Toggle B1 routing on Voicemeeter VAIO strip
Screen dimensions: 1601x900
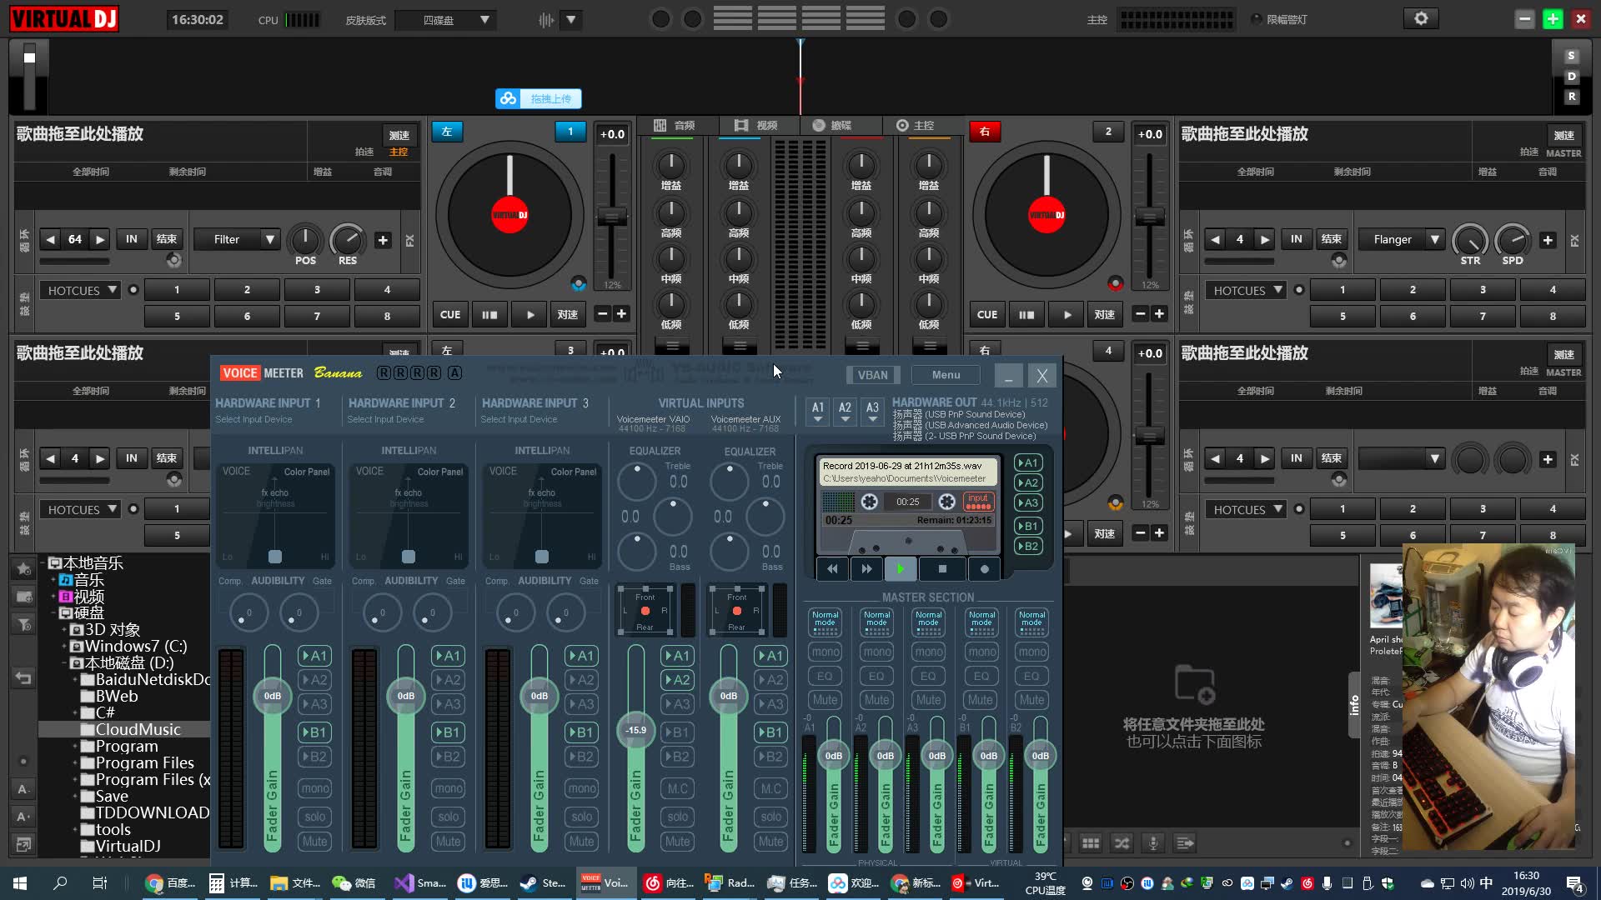(x=677, y=732)
